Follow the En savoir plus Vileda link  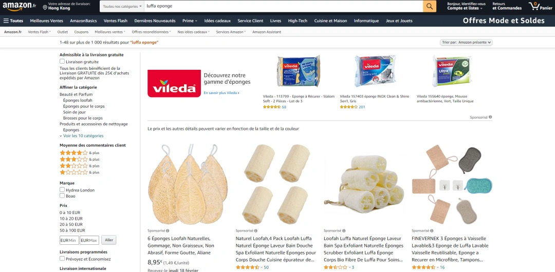(x=221, y=93)
